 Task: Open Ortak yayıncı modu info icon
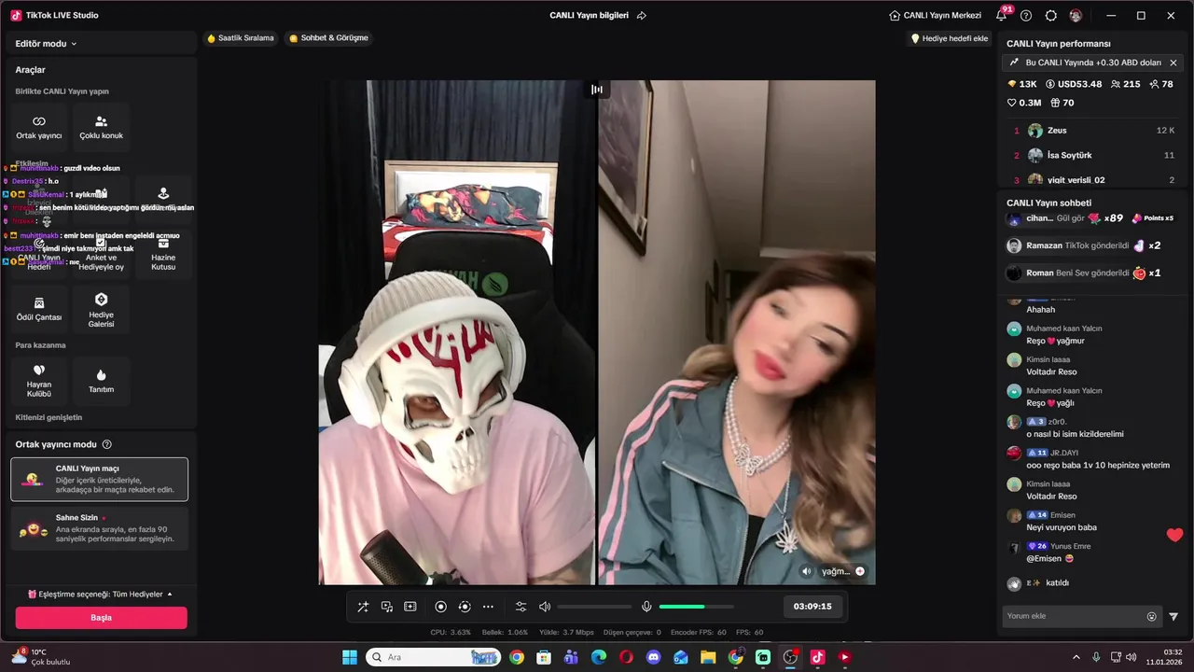(x=106, y=444)
